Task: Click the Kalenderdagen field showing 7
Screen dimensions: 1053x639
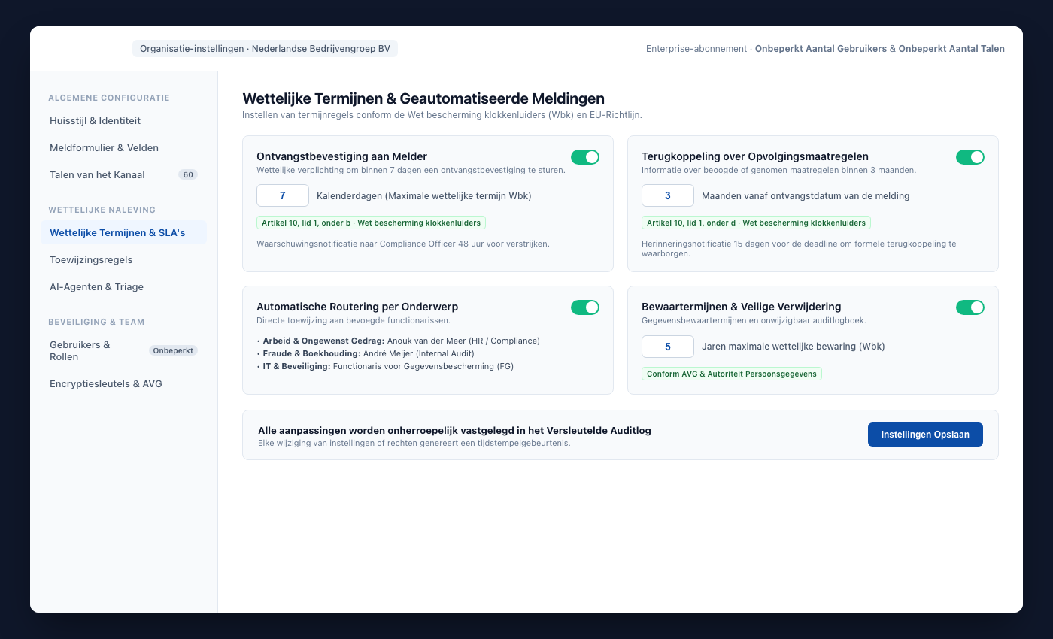Action: 283,195
